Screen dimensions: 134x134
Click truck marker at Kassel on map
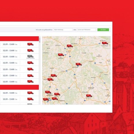pos(70,46)
